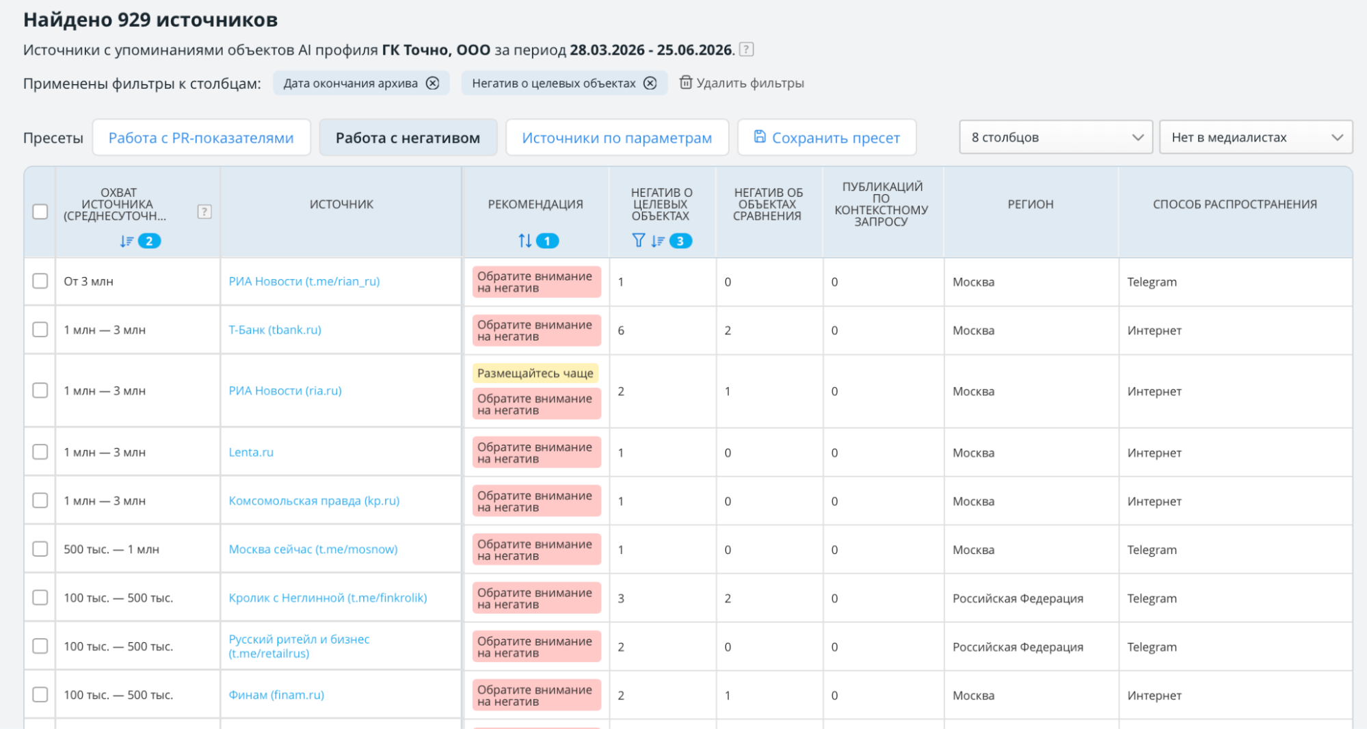Click the 'Обратите внимание на негатив' tag for Т-Банк
Image resolution: width=1367 pixels, height=729 pixels.
pyautogui.click(x=537, y=330)
